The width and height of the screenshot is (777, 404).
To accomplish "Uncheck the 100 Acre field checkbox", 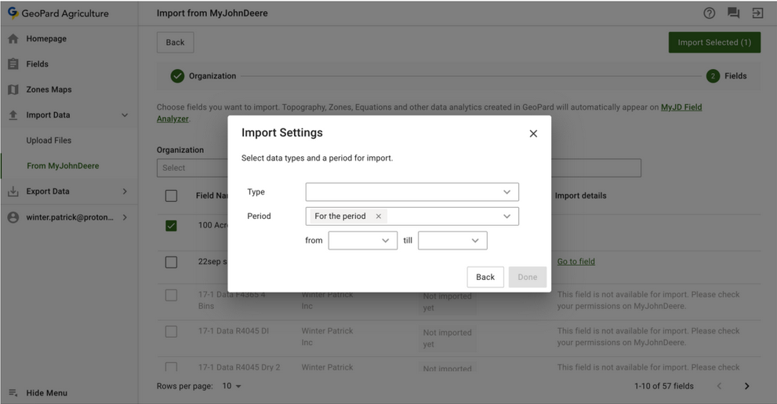I will 171,226.
